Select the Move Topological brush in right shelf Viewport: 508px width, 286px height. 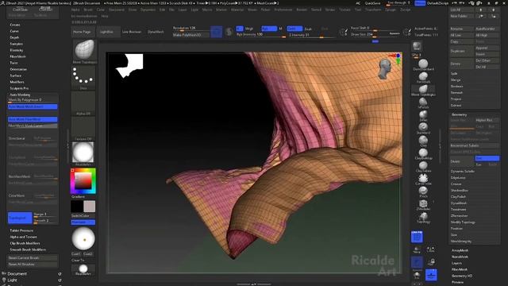423,90
